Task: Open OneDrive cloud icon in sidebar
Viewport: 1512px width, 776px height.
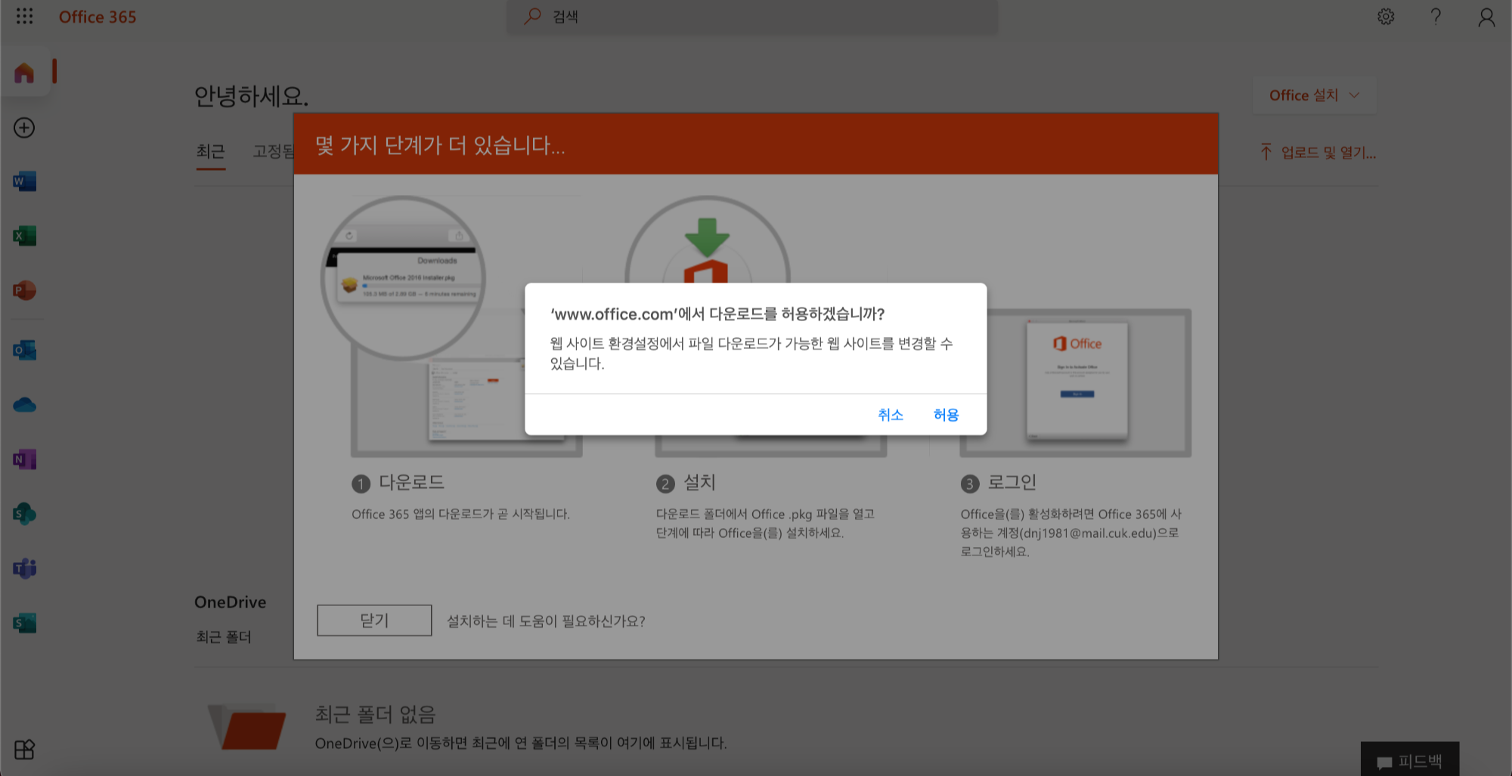Action: point(24,405)
